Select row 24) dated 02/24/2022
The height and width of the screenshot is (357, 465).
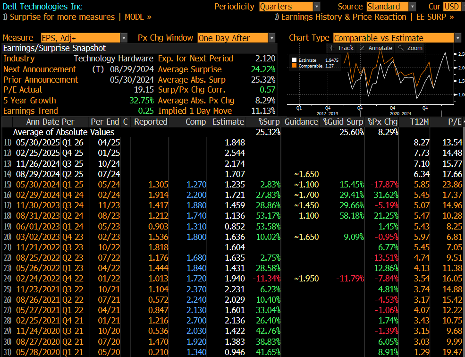click(x=232, y=279)
